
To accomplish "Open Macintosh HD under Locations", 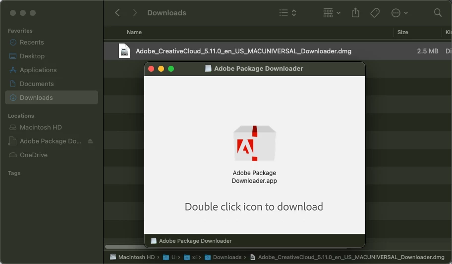I will (52, 127).
